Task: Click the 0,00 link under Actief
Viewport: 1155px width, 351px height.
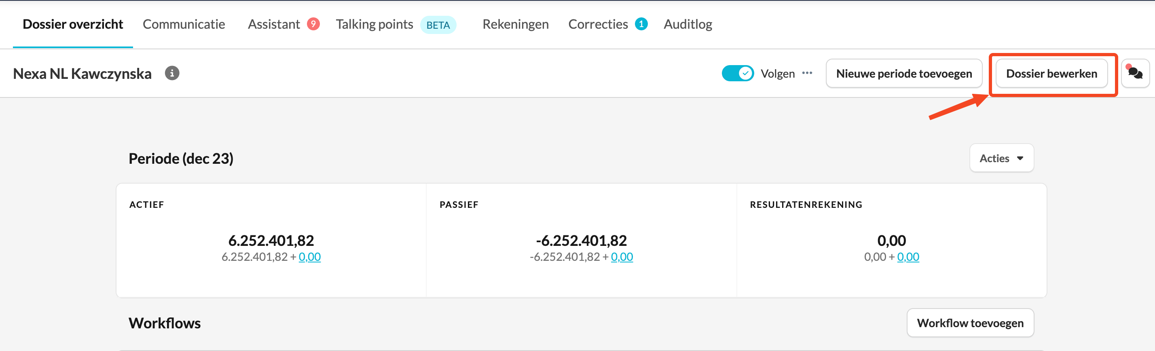Action: 309,257
